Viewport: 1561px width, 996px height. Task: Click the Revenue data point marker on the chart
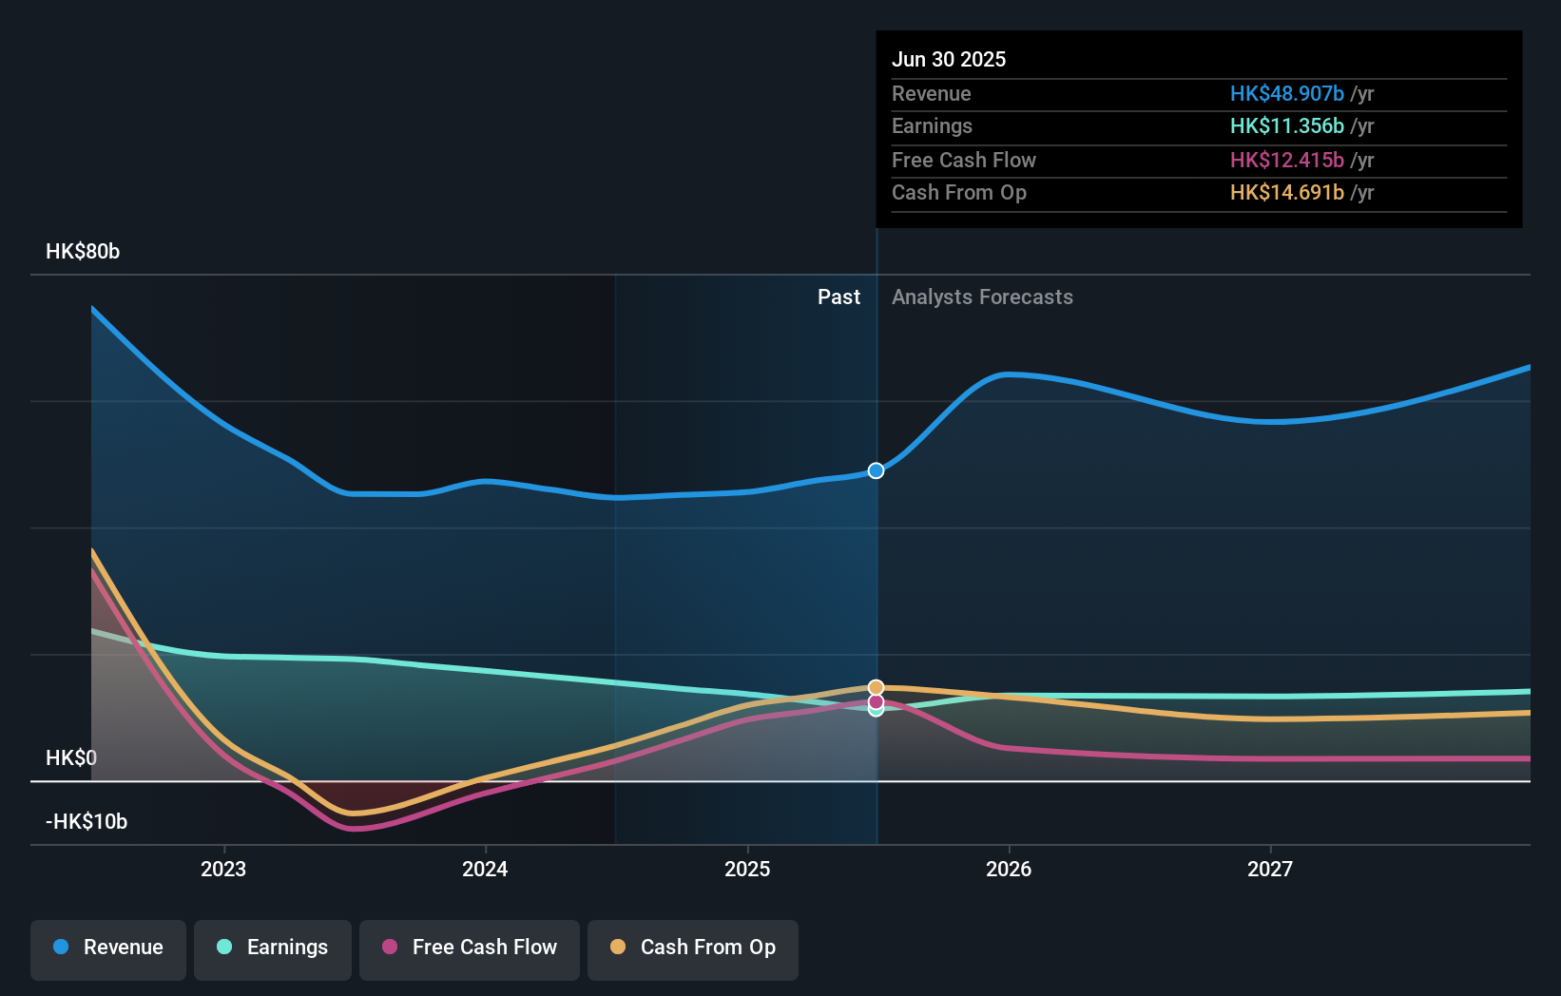(875, 469)
